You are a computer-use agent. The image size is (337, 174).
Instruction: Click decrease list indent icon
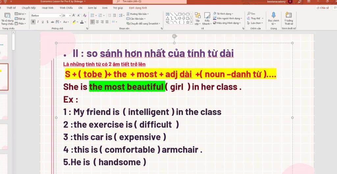click(x=109, y=15)
